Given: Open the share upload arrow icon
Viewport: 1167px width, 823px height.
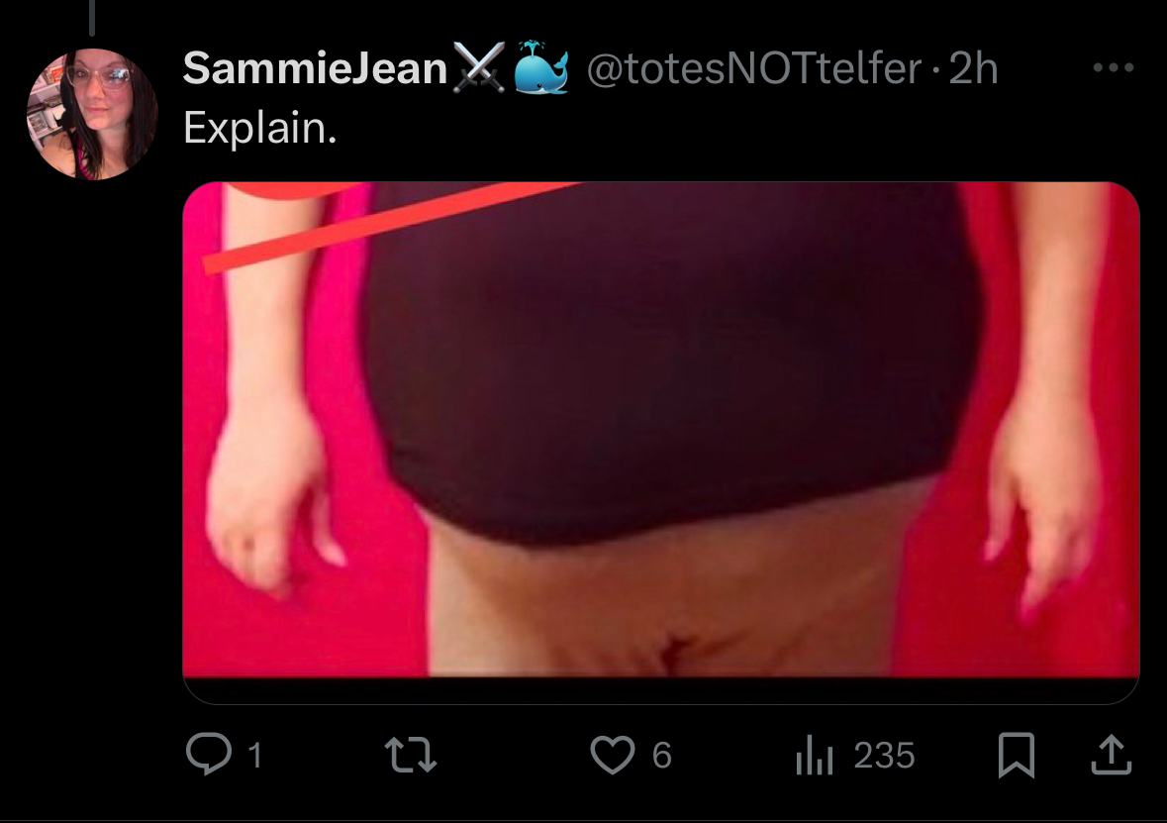Looking at the screenshot, I should coord(1112,755).
